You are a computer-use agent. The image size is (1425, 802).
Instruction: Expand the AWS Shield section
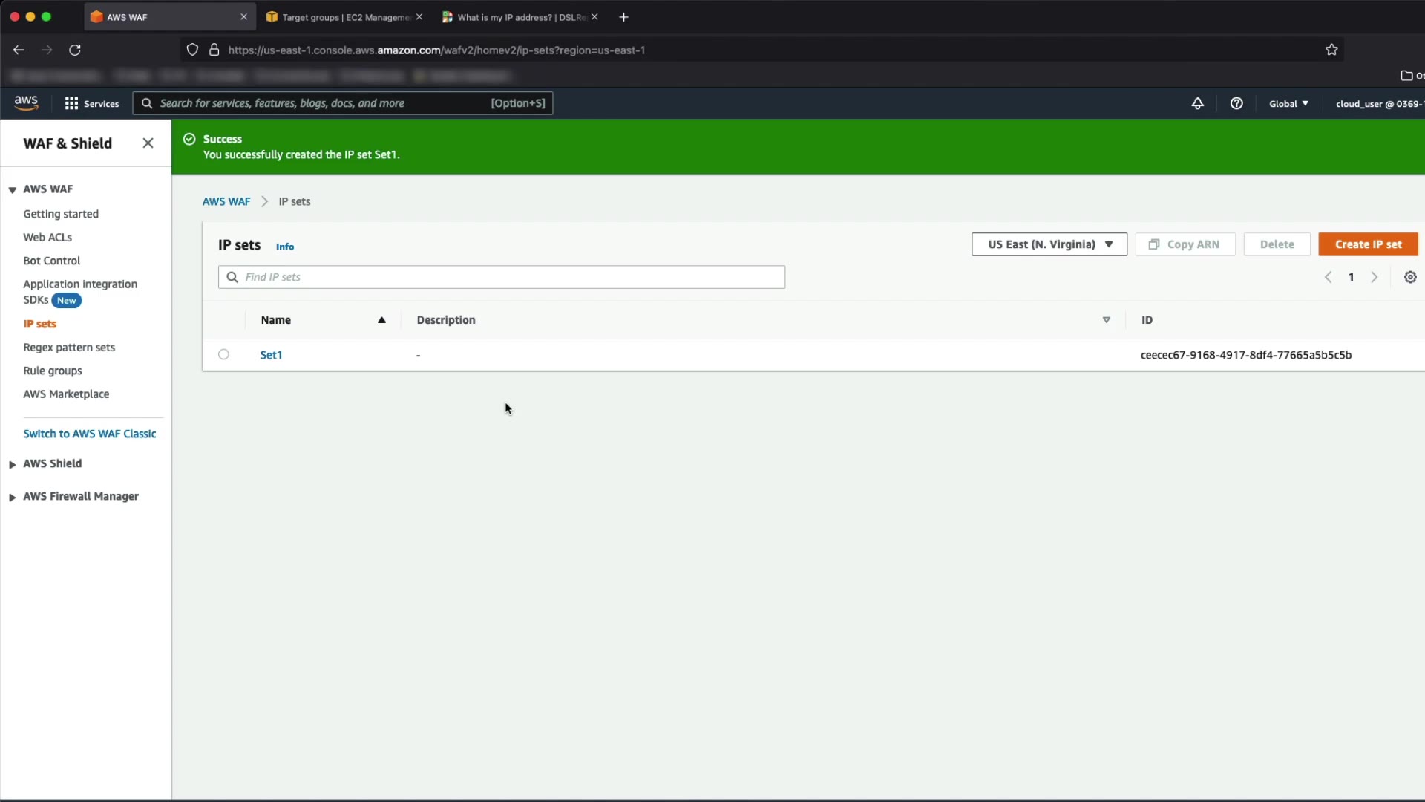click(13, 464)
